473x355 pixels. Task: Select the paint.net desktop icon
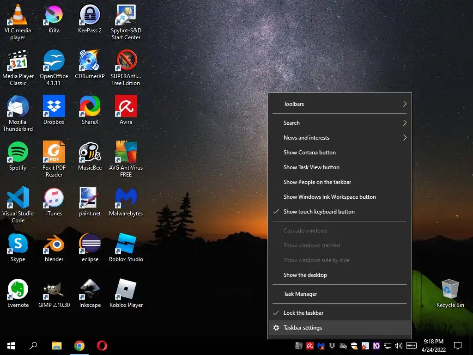90,202
